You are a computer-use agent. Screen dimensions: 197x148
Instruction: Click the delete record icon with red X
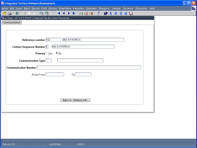point(86,13)
